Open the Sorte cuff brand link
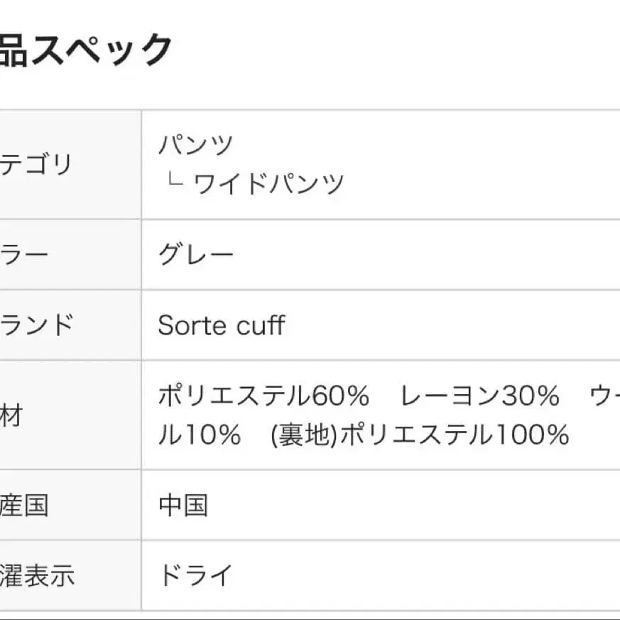Viewport: 620px width, 620px height. coord(221,325)
